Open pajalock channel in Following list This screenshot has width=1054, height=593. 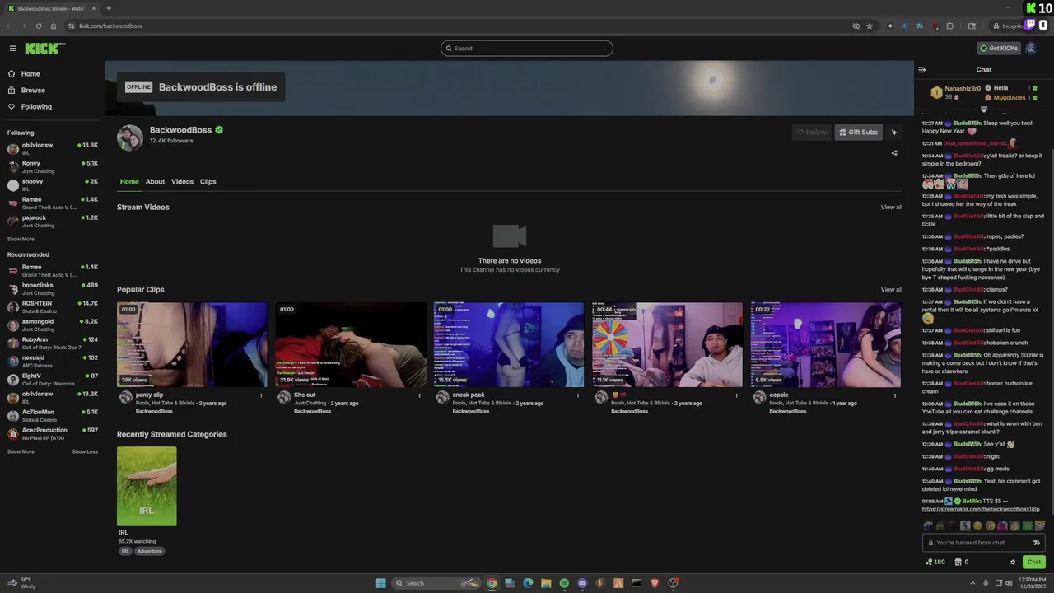pyautogui.click(x=53, y=222)
